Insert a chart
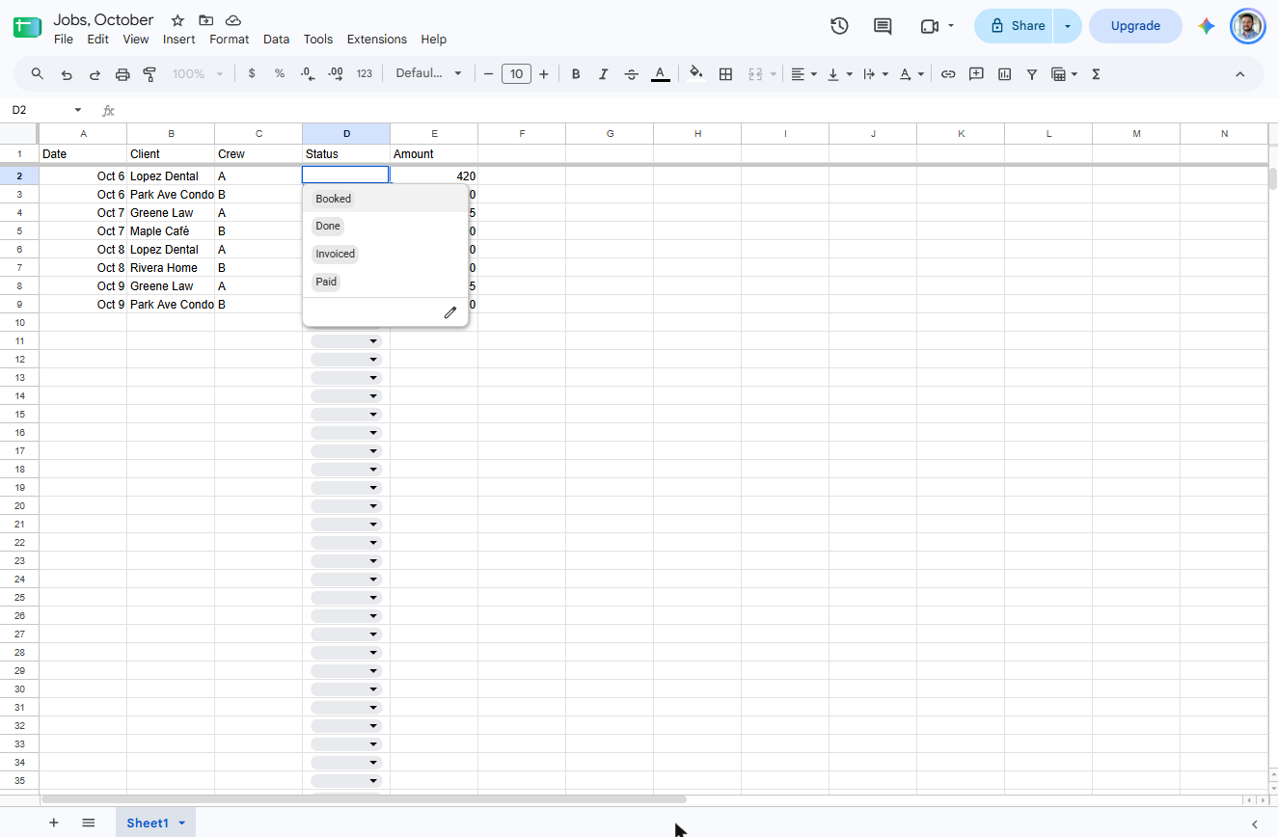This screenshot has width=1278, height=837. pos(1004,74)
